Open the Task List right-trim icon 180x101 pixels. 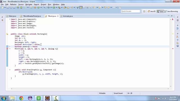177,20
